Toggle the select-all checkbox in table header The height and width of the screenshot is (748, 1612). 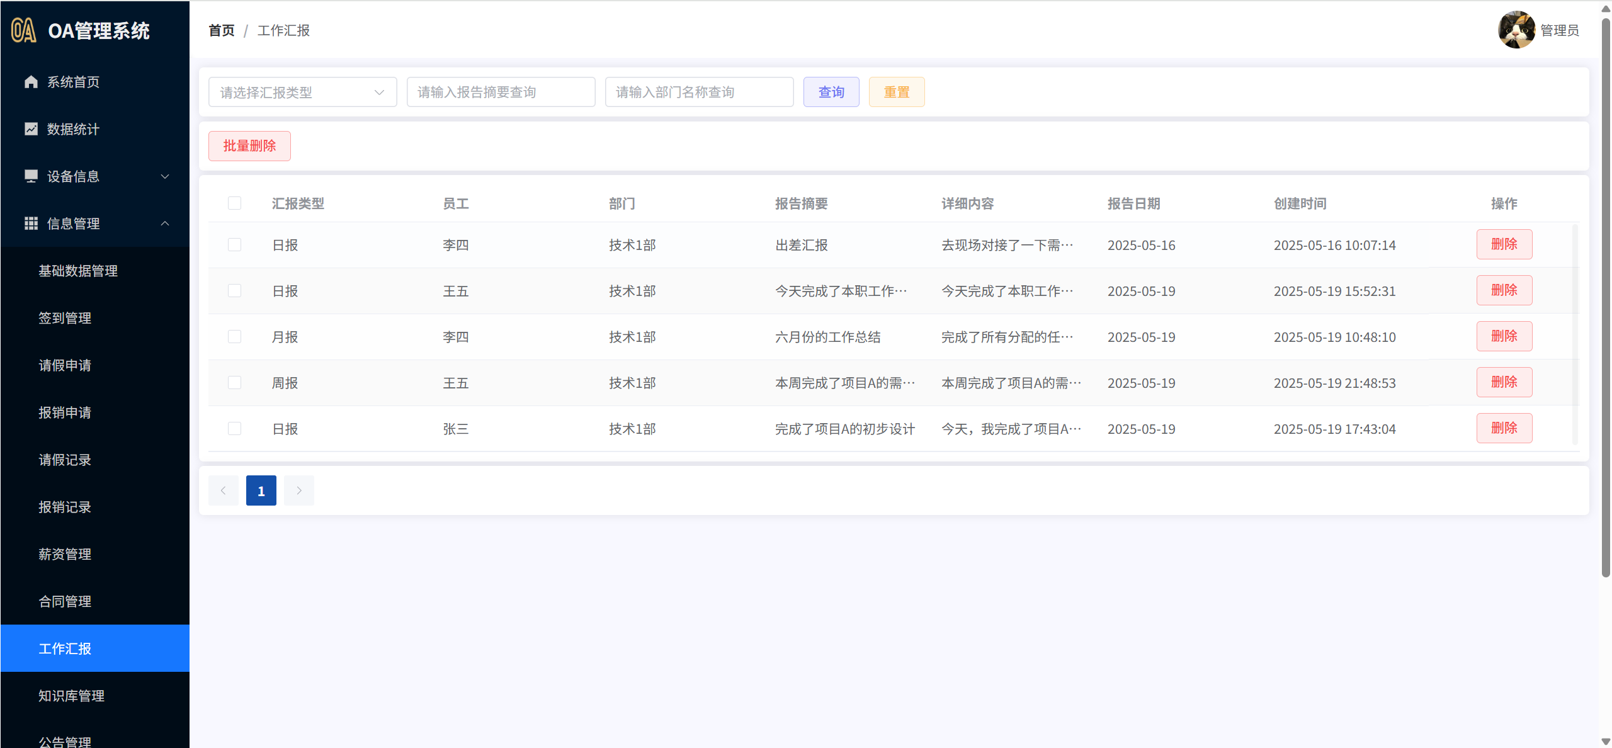[x=234, y=203]
